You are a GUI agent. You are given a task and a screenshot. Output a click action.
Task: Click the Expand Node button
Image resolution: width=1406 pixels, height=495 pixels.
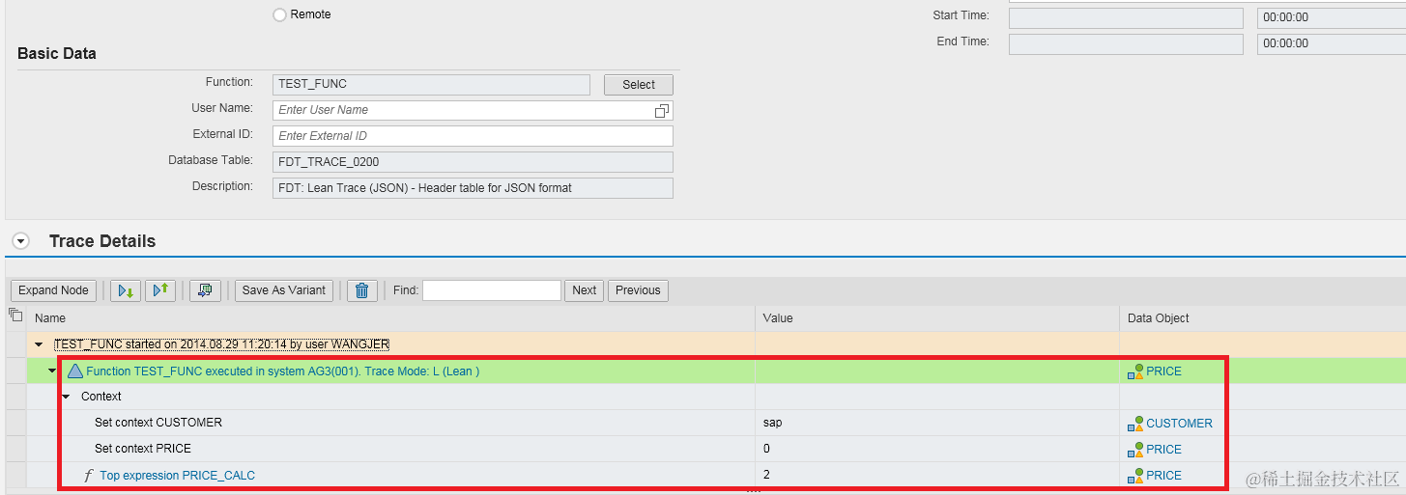tap(53, 290)
